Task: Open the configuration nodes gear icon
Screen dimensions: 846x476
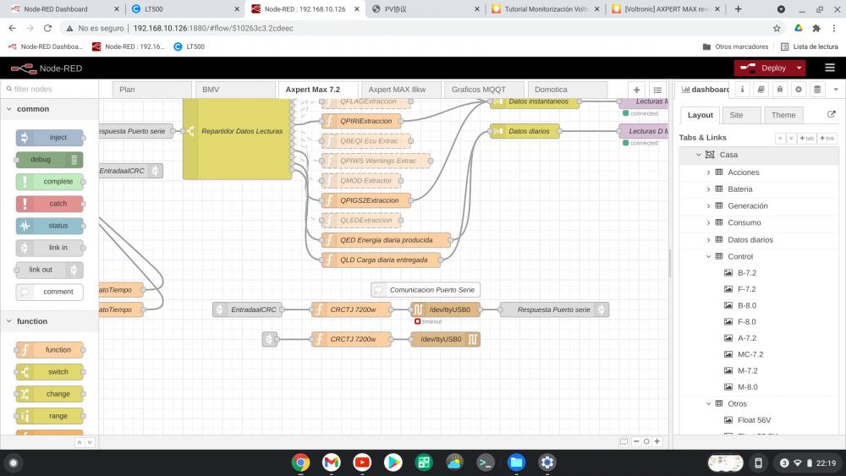Action: (x=799, y=90)
